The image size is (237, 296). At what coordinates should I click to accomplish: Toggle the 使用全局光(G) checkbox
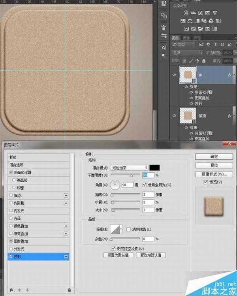point(145,185)
